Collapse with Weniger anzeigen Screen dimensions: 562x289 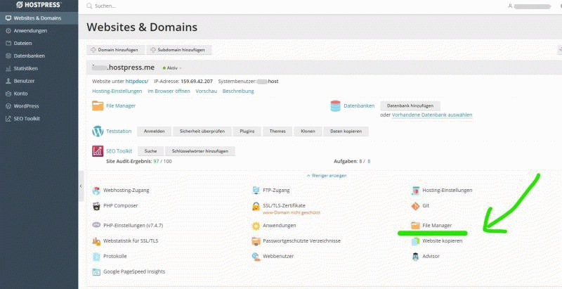327,176
